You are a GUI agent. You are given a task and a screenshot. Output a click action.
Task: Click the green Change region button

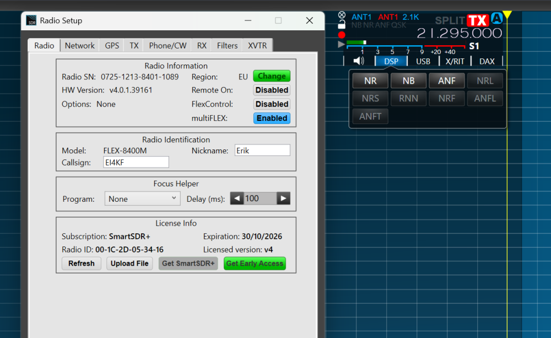(x=272, y=76)
